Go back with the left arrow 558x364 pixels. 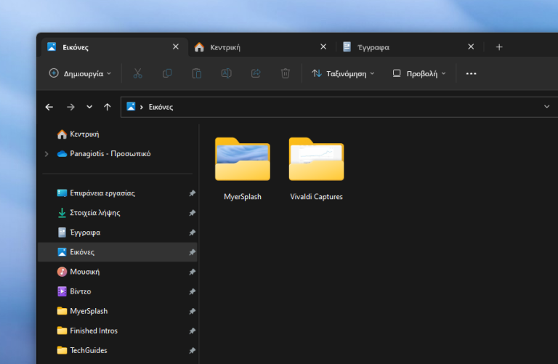point(49,107)
